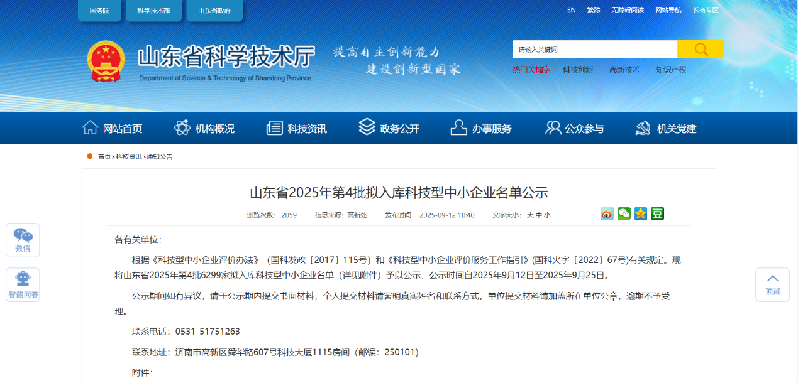Click the yellow search magnifier button

coord(700,50)
